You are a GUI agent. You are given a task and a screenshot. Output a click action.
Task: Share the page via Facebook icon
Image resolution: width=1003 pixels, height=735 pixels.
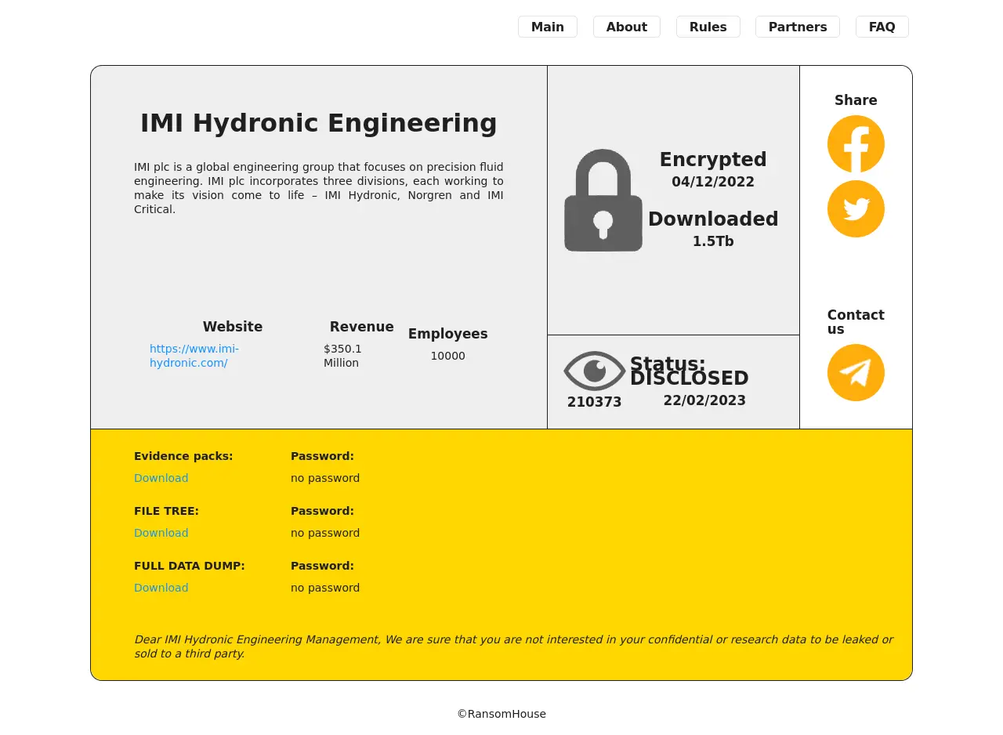click(x=856, y=144)
